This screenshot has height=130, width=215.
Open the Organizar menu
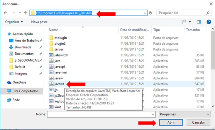click(14, 22)
